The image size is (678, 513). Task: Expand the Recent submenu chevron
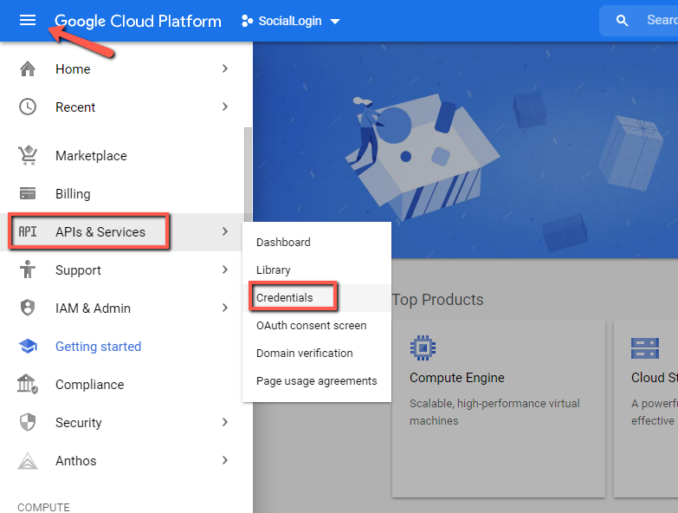pos(225,107)
